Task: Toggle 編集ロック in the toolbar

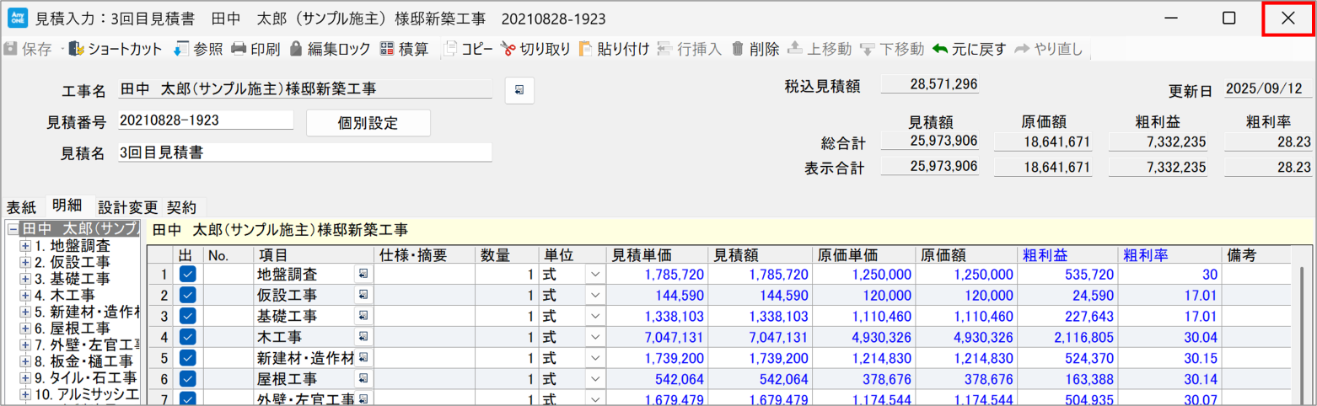Action: click(296, 49)
